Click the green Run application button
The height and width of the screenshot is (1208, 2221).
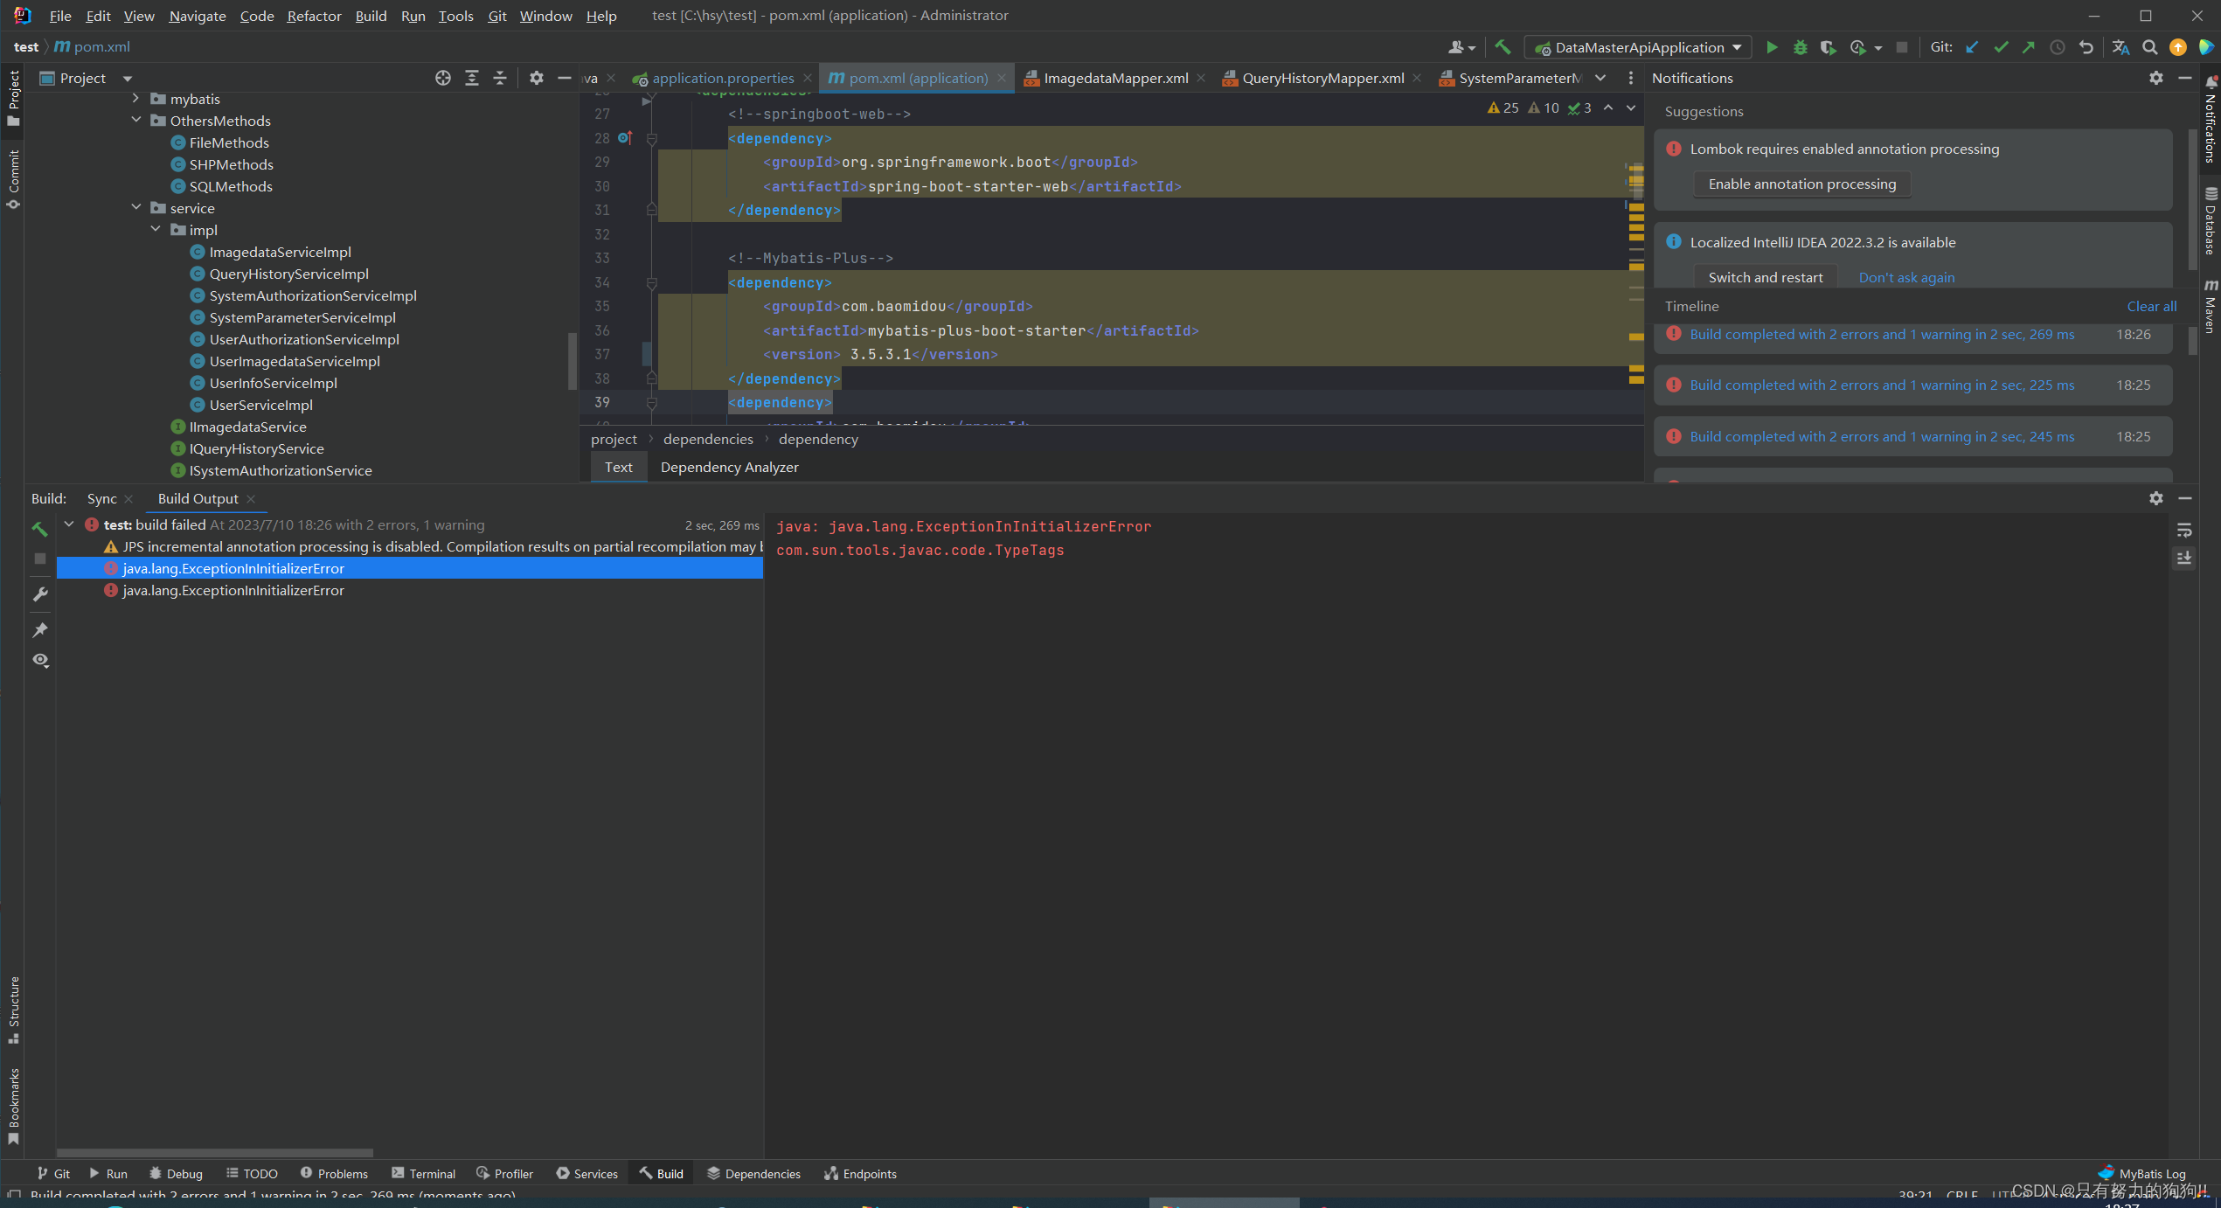[1771, 47]
